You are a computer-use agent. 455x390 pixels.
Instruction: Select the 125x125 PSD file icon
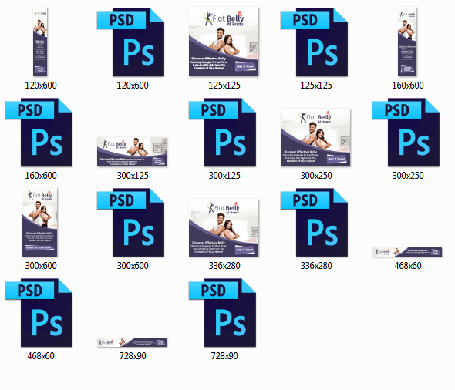point(315,42)
